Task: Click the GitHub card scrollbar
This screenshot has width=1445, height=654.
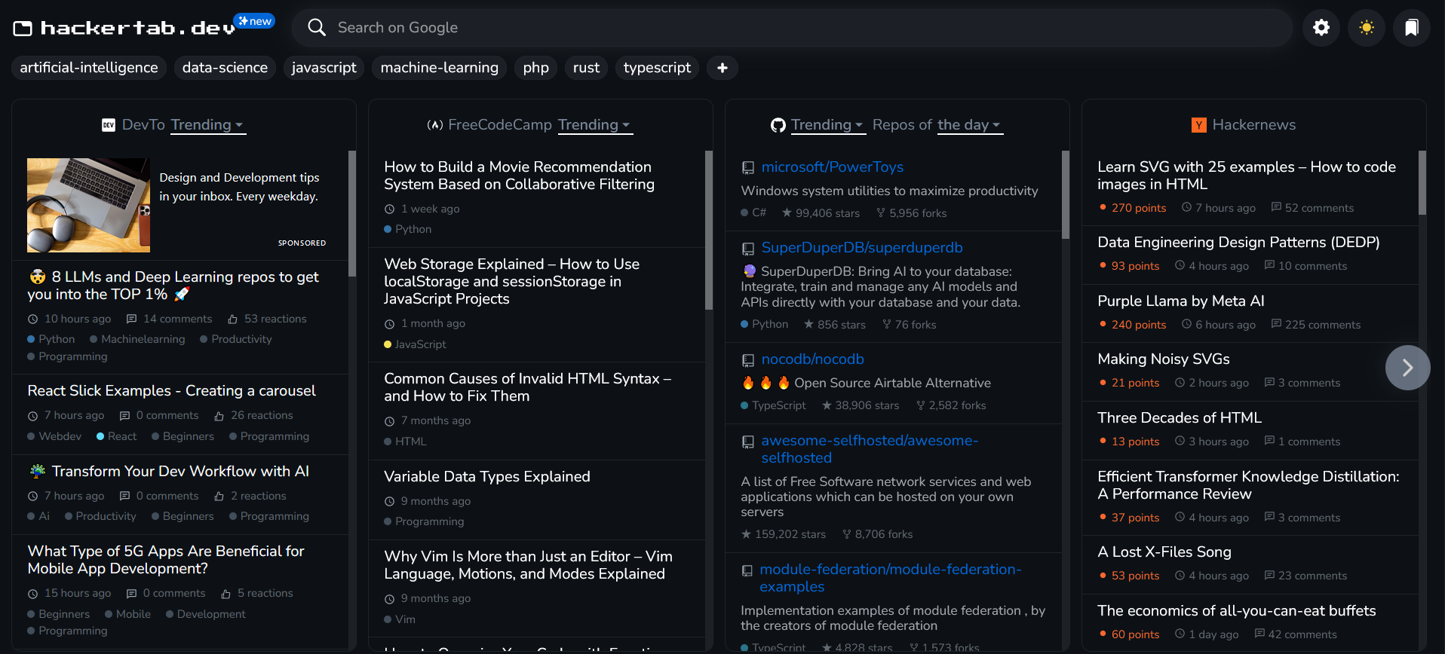Action: coord(1065,195)
